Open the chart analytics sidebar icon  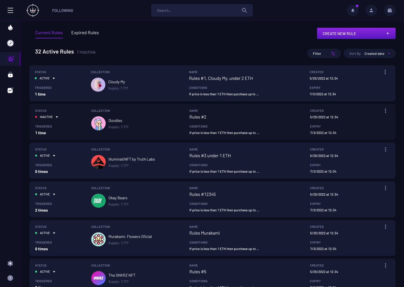pos(10,90)
